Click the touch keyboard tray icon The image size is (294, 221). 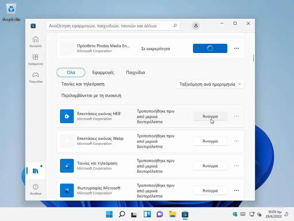243,214
